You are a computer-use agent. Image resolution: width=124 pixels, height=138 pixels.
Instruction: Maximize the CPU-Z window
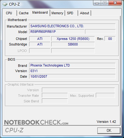[x=104, y=3]
